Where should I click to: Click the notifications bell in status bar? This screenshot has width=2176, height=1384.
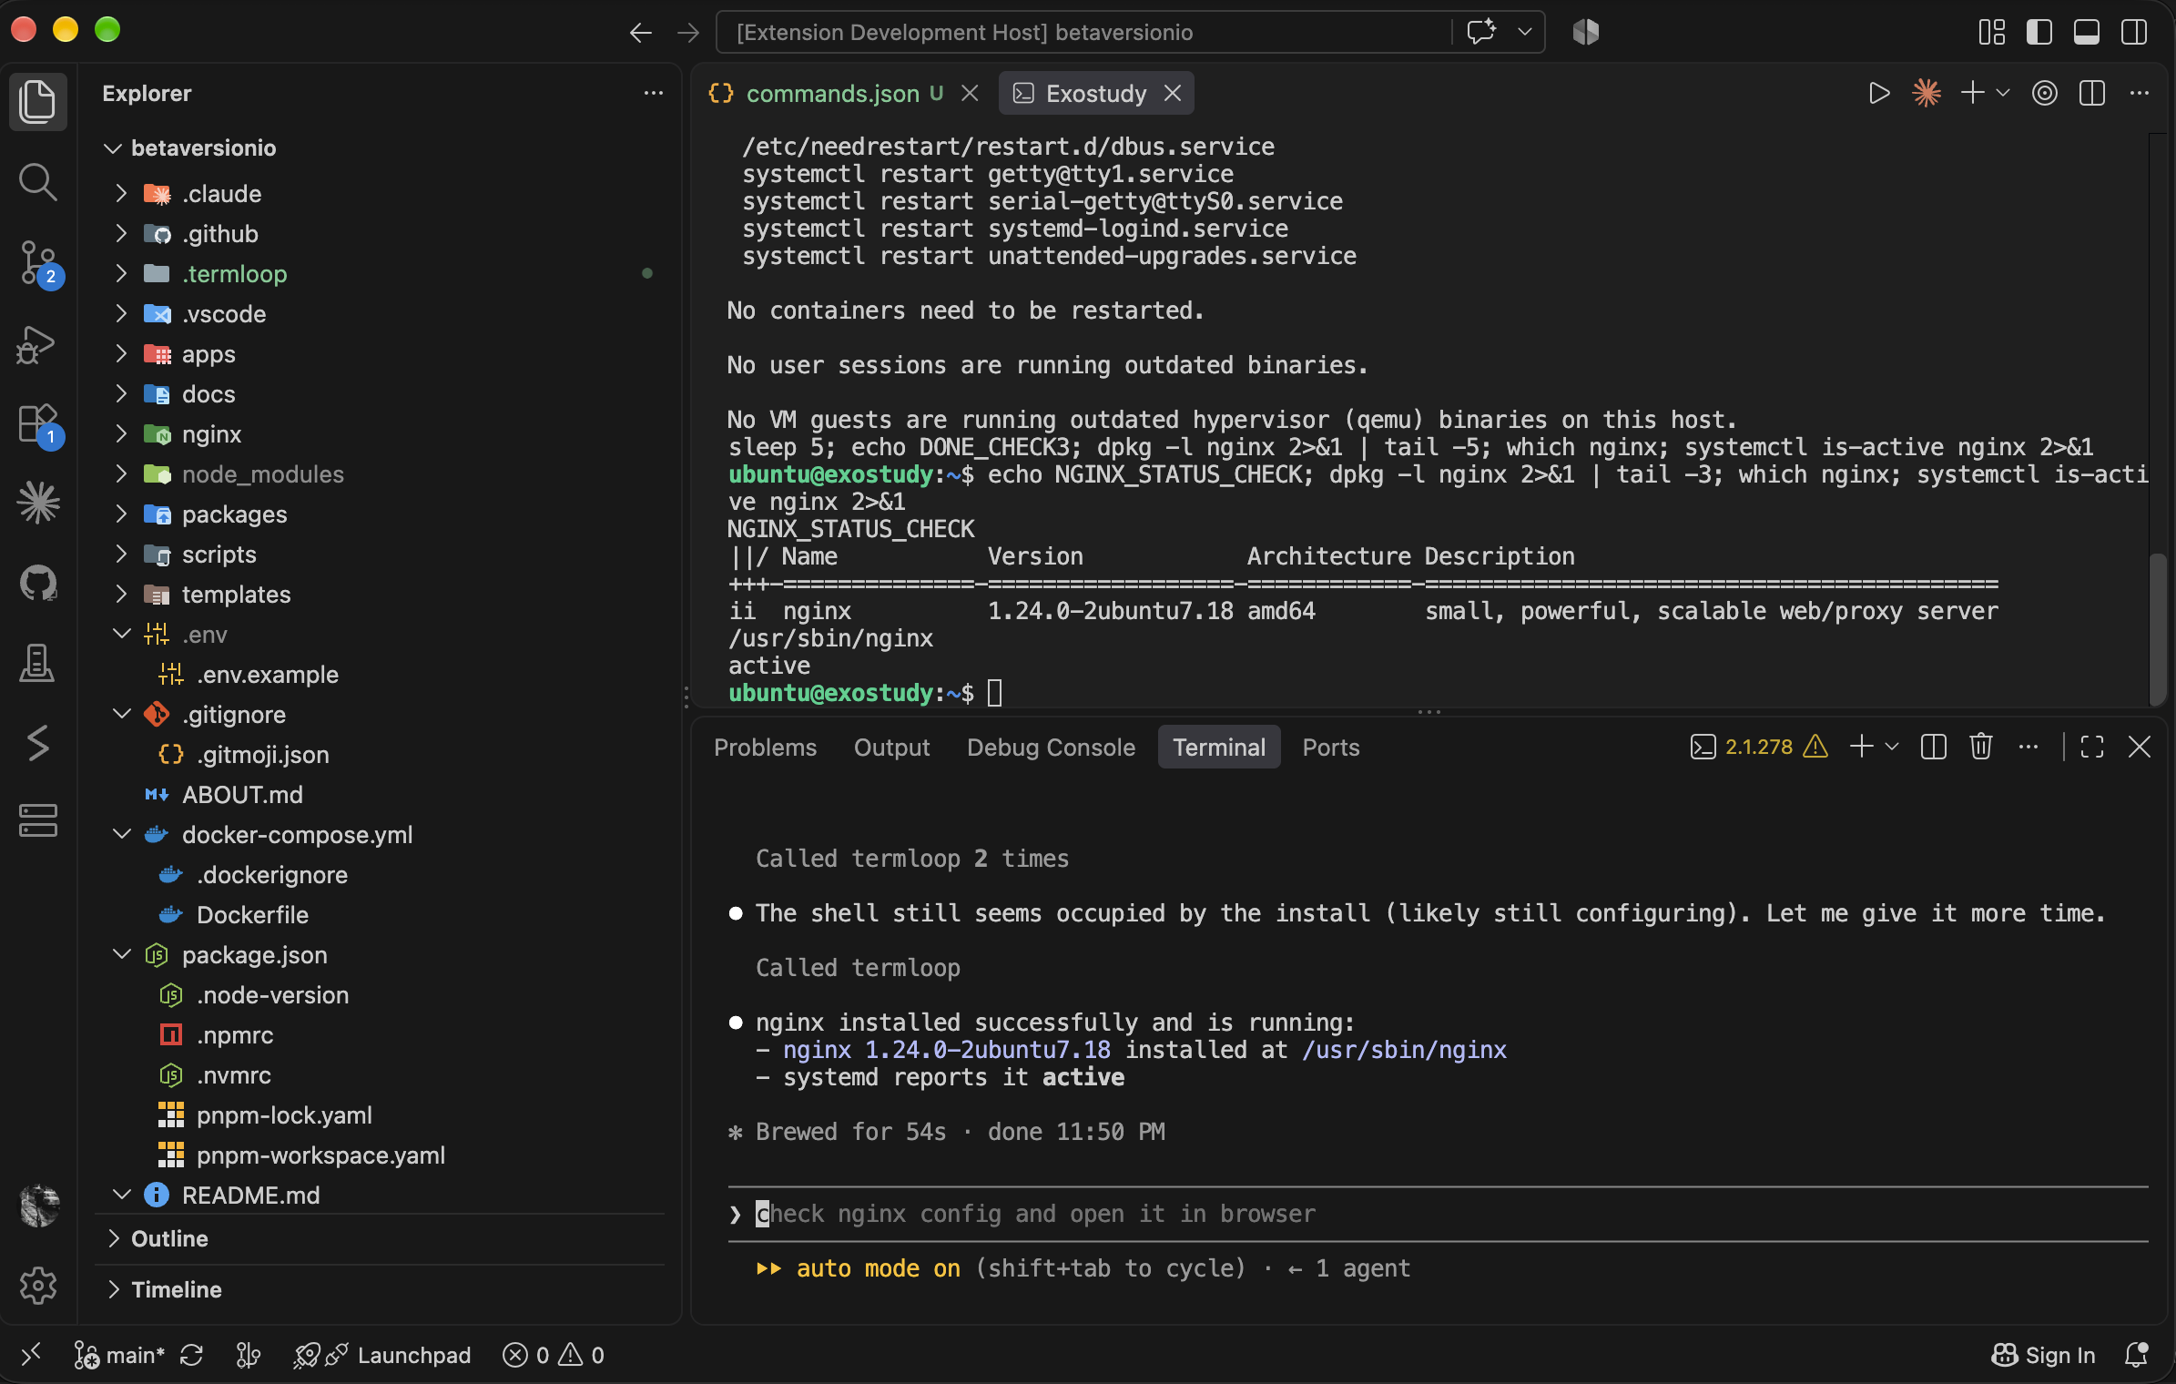[x=2137, y=1355]
